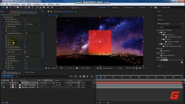
Task: Switch to Standard workspace
Action: click(115, 8)
